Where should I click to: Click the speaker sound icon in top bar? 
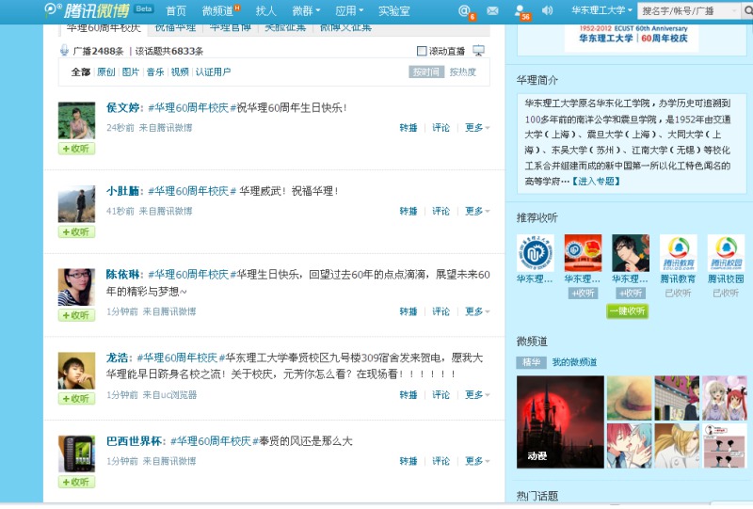point(548,10)
